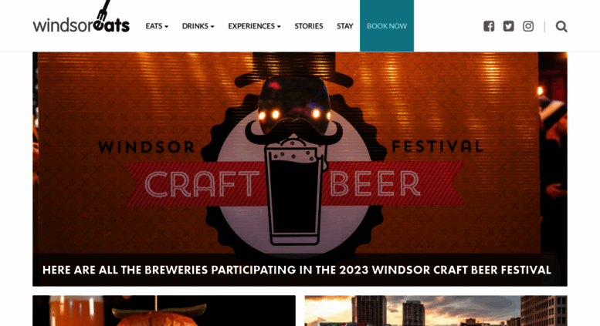600x326 pixels.
Task: Go to the STORIES page
Action: pos(309,26)
